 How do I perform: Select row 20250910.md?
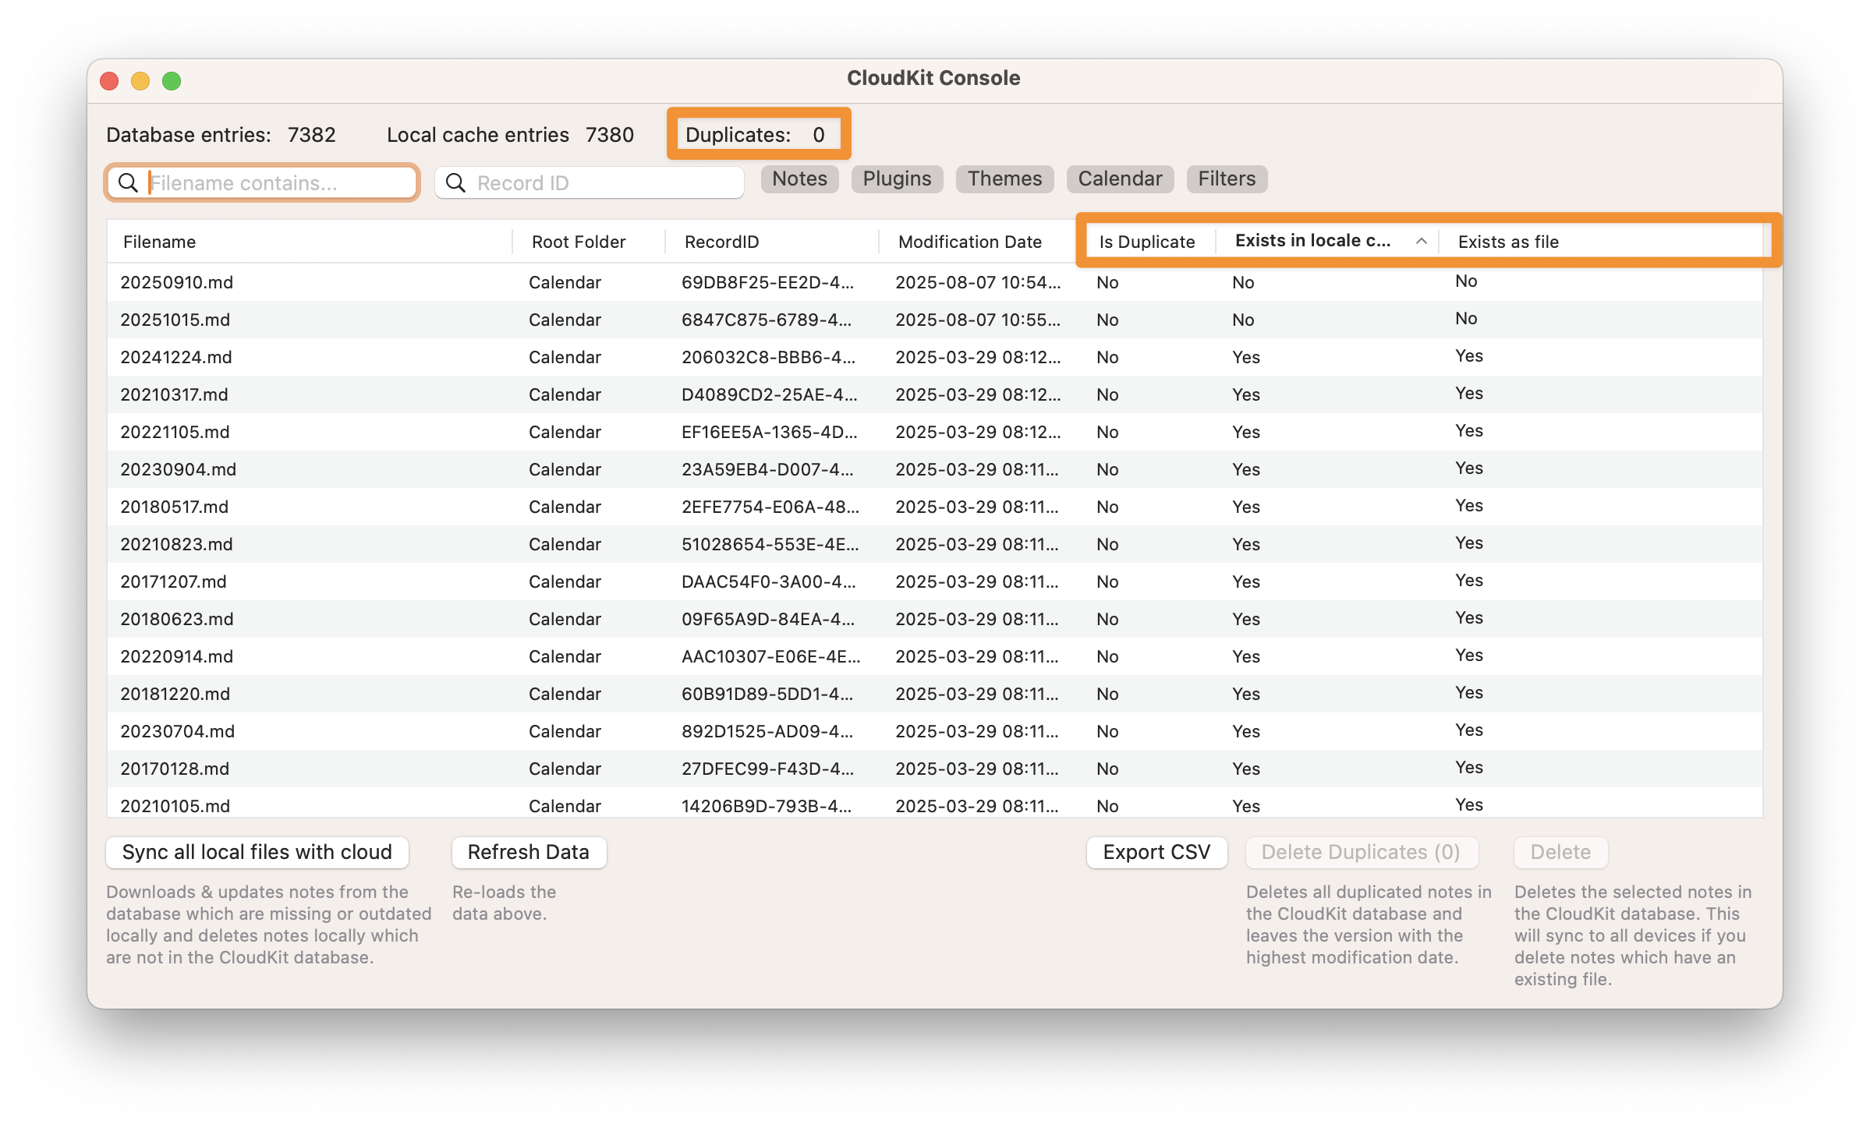pyautogui.click(x=934, y=282)
